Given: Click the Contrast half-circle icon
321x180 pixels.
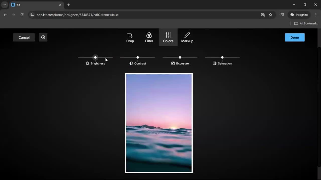Looking at the screenshot, I should tap(131, 63).
